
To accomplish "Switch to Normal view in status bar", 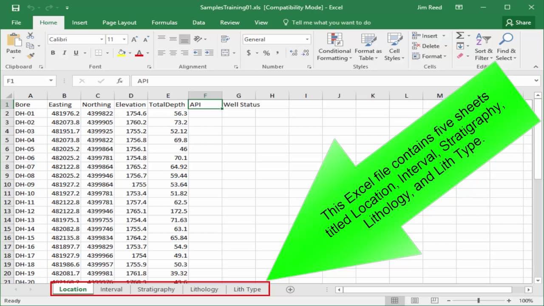I will 394,300.
